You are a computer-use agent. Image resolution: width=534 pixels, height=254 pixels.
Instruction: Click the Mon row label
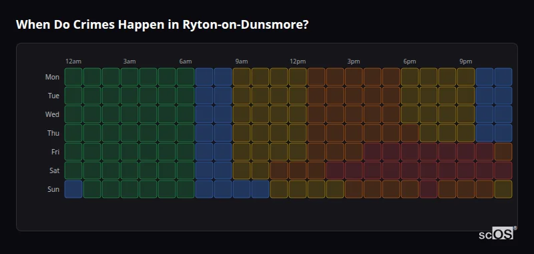[x=52, y=77]
